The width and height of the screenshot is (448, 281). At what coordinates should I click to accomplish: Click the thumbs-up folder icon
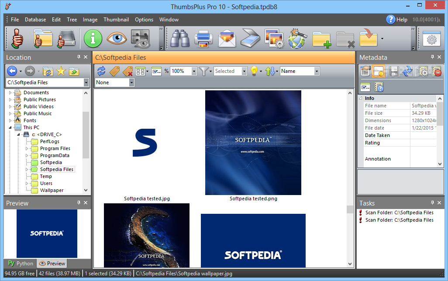coord(43,38)
